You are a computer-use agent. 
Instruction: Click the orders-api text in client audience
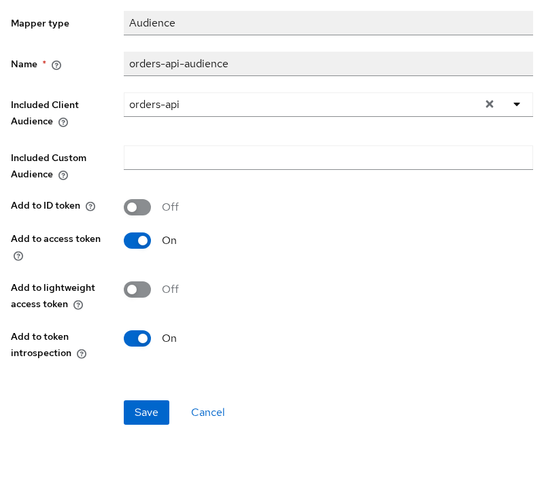coord(154,105)
